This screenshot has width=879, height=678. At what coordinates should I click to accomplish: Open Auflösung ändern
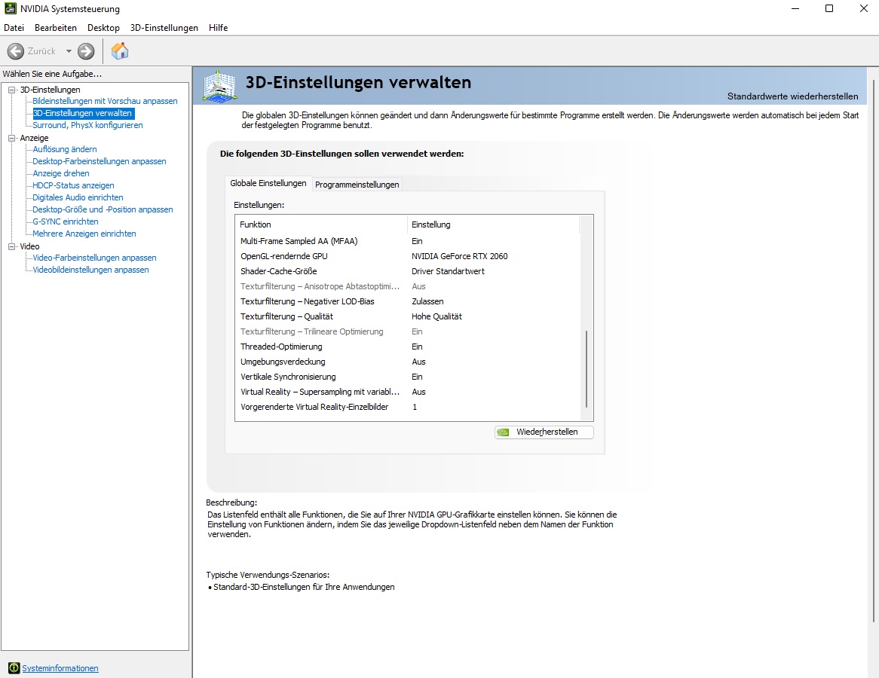point(65,149)
